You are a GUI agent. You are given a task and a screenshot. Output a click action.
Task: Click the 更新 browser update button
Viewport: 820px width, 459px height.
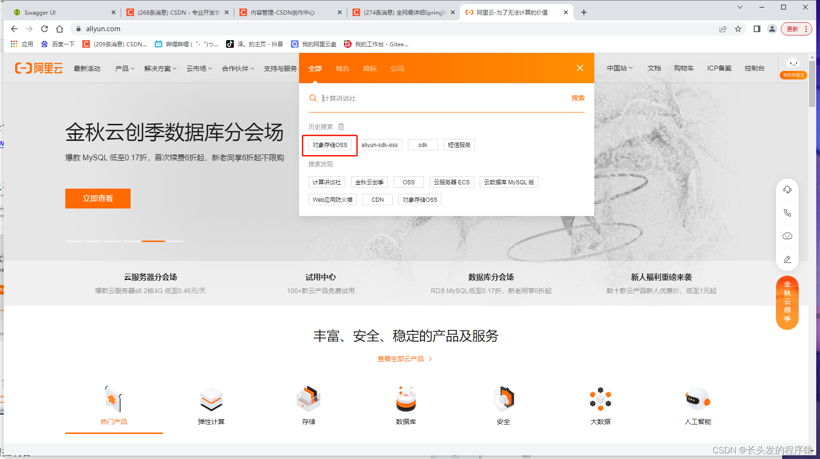click(796, 29)
